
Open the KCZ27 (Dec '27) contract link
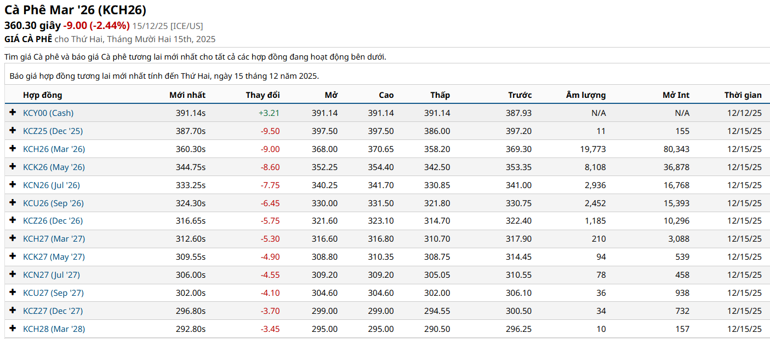tap(53, 311)
